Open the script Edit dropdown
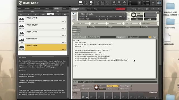This screenshot has height=100, width=179. tap(76, 34)
